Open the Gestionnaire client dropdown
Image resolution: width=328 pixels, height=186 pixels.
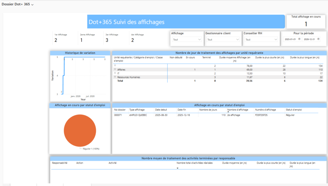pos(223,39)
